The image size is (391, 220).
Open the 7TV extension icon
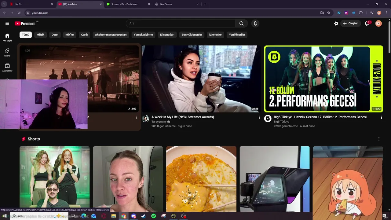coord(339,13)
